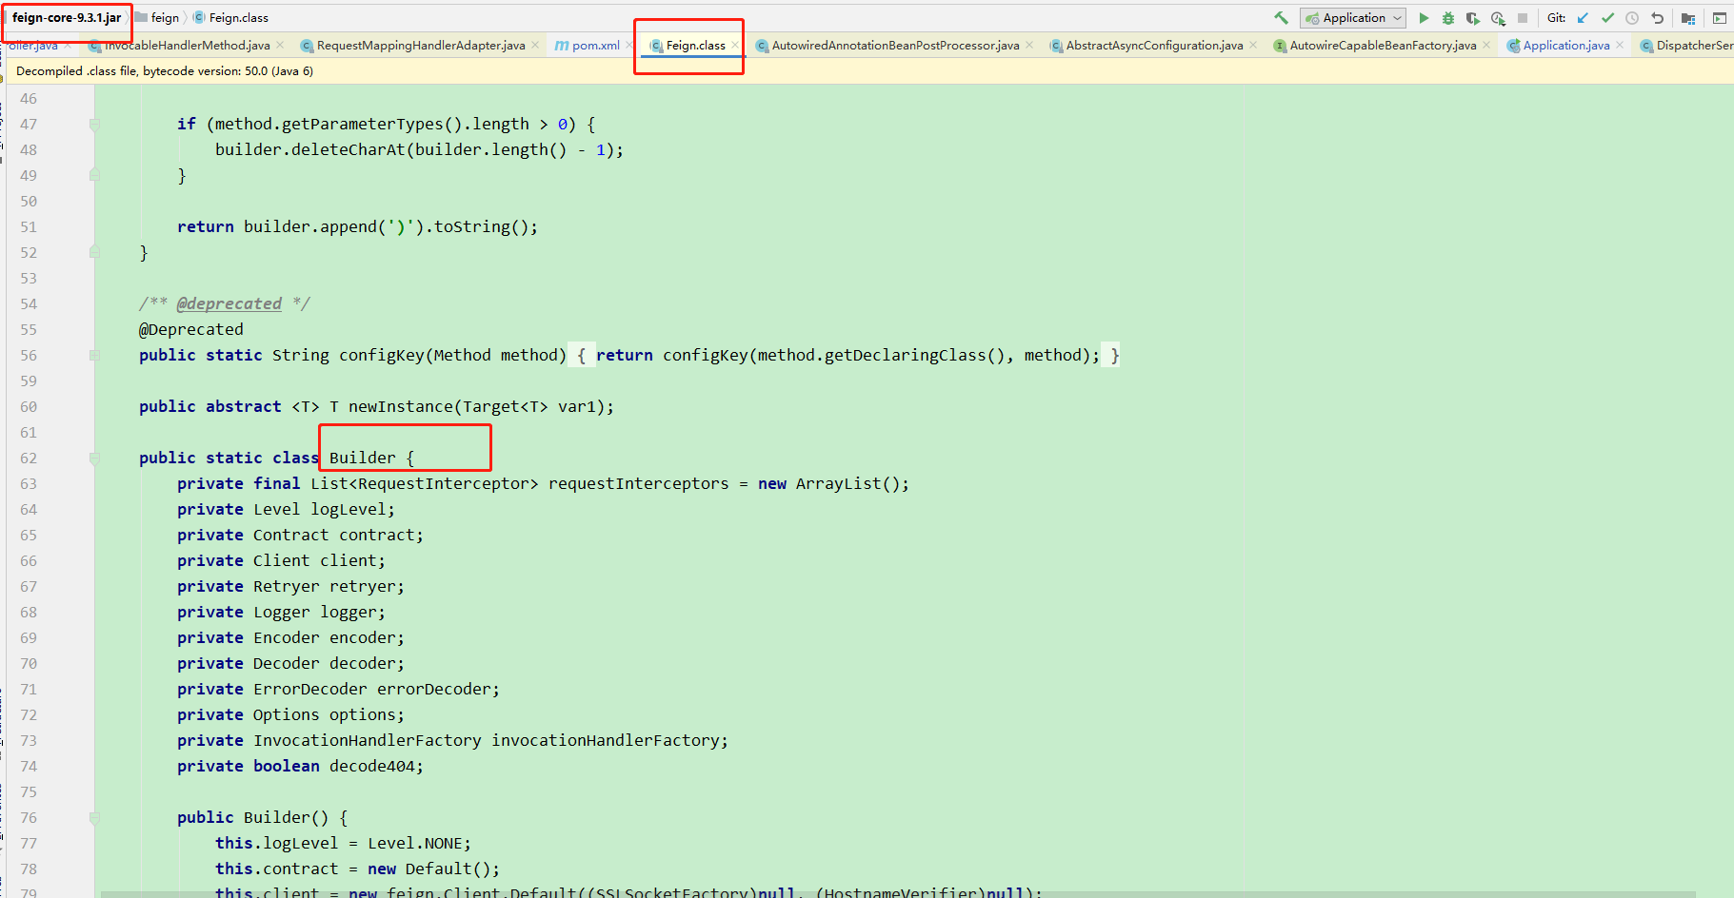Show Git history with the clock icon

coord(1631,17)
